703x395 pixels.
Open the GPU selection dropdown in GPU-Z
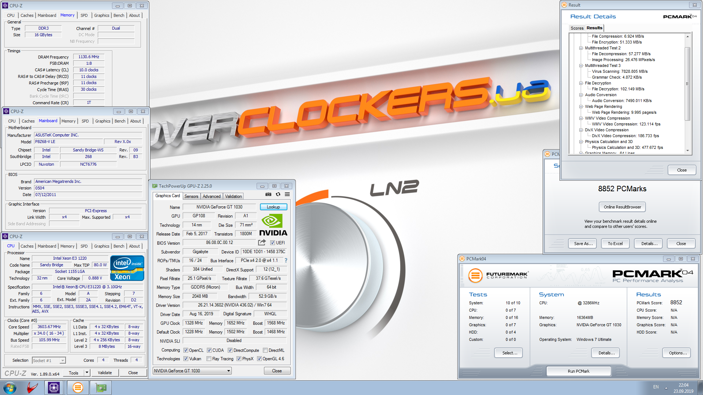click(x=192, y=371)
